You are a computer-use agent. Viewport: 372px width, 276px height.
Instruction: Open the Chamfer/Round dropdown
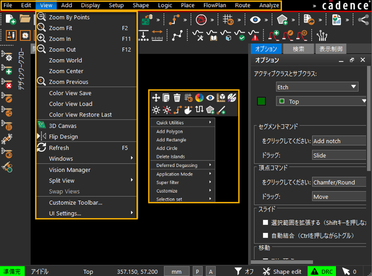pyautogui.click(x=339, y=182)
